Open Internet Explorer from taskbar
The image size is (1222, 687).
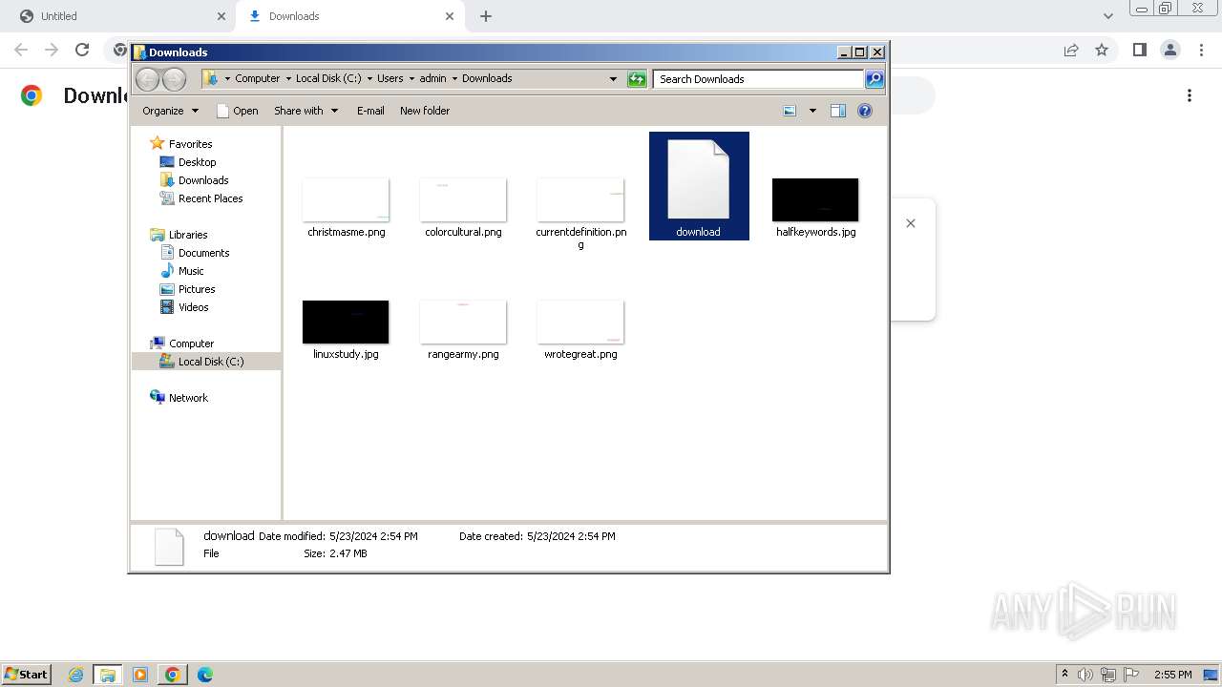click(x=76, y=675)
